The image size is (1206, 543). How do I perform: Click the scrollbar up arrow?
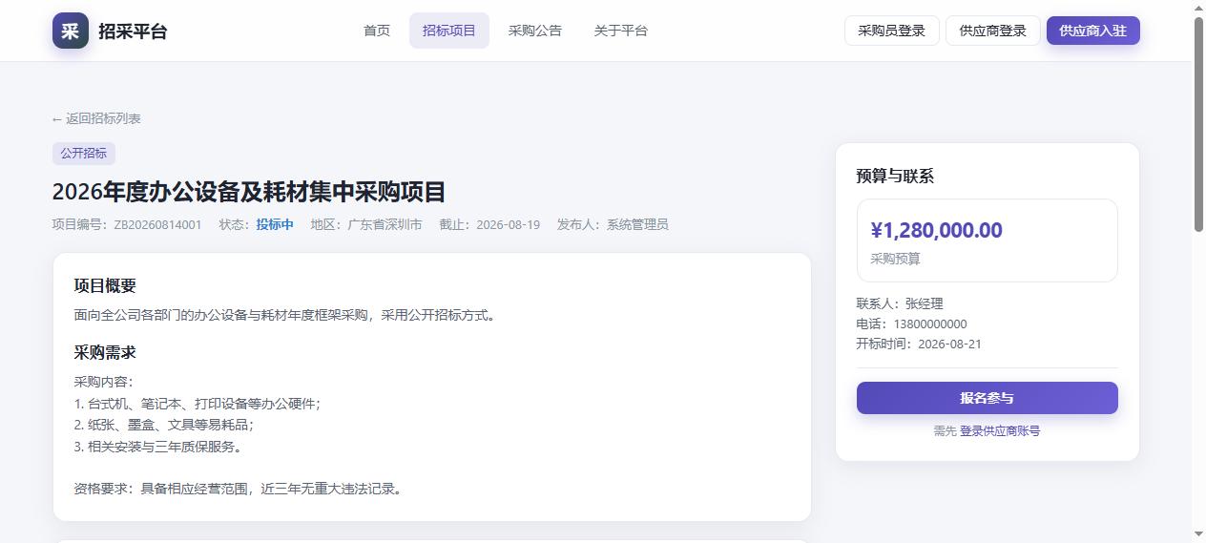1198,8
